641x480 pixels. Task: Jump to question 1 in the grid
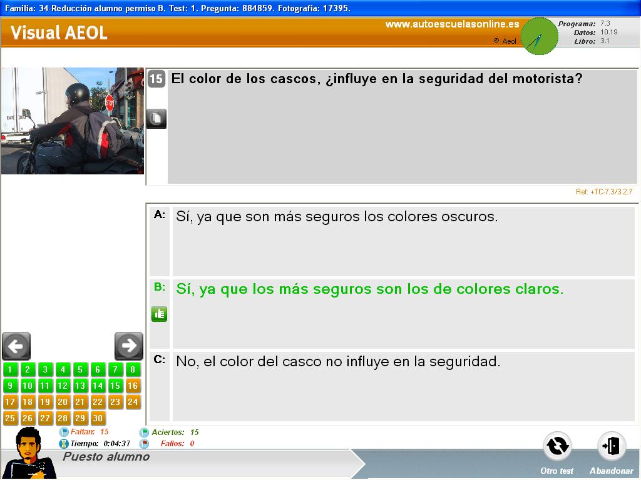[10, 369]
